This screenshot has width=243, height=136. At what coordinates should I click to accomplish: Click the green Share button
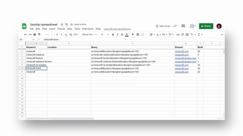coord(206,26)
